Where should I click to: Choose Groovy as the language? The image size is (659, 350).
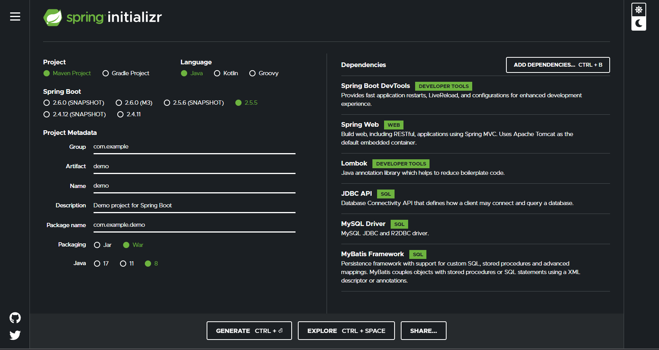[264, 73]
